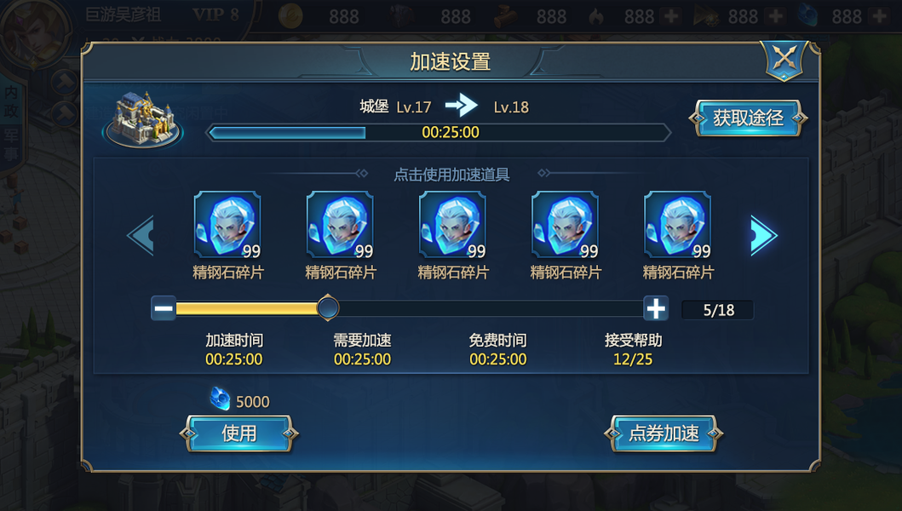Decrease item quantity with minus button
The image size is (902, 511).
164,308
